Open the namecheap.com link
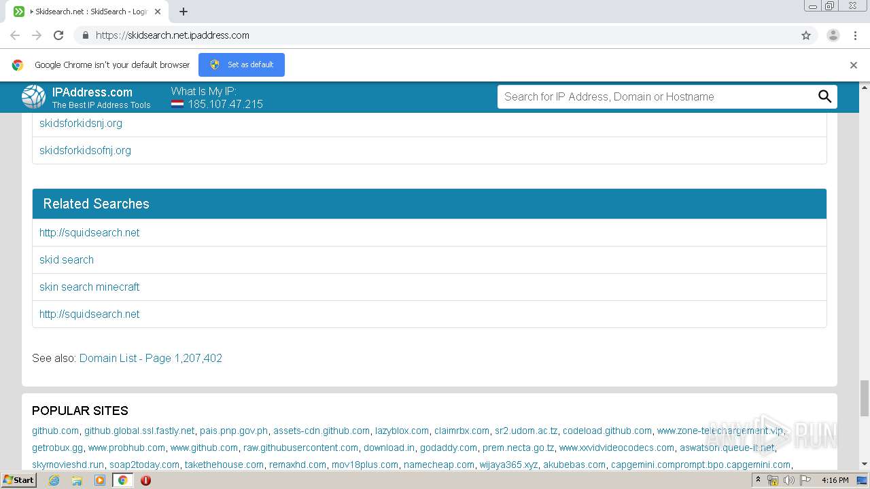This screenshot has width=870, height=489. pyautogui.click(x=439, y=465)
